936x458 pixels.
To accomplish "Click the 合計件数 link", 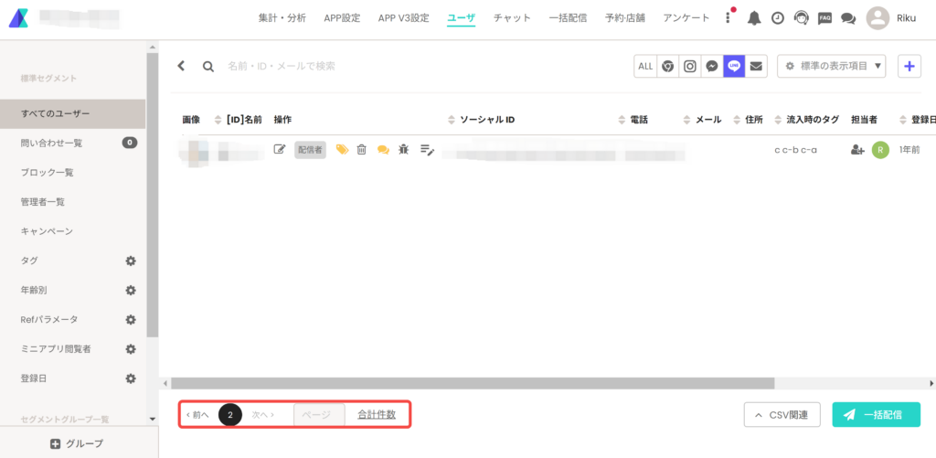I will [x=377, y=415].
